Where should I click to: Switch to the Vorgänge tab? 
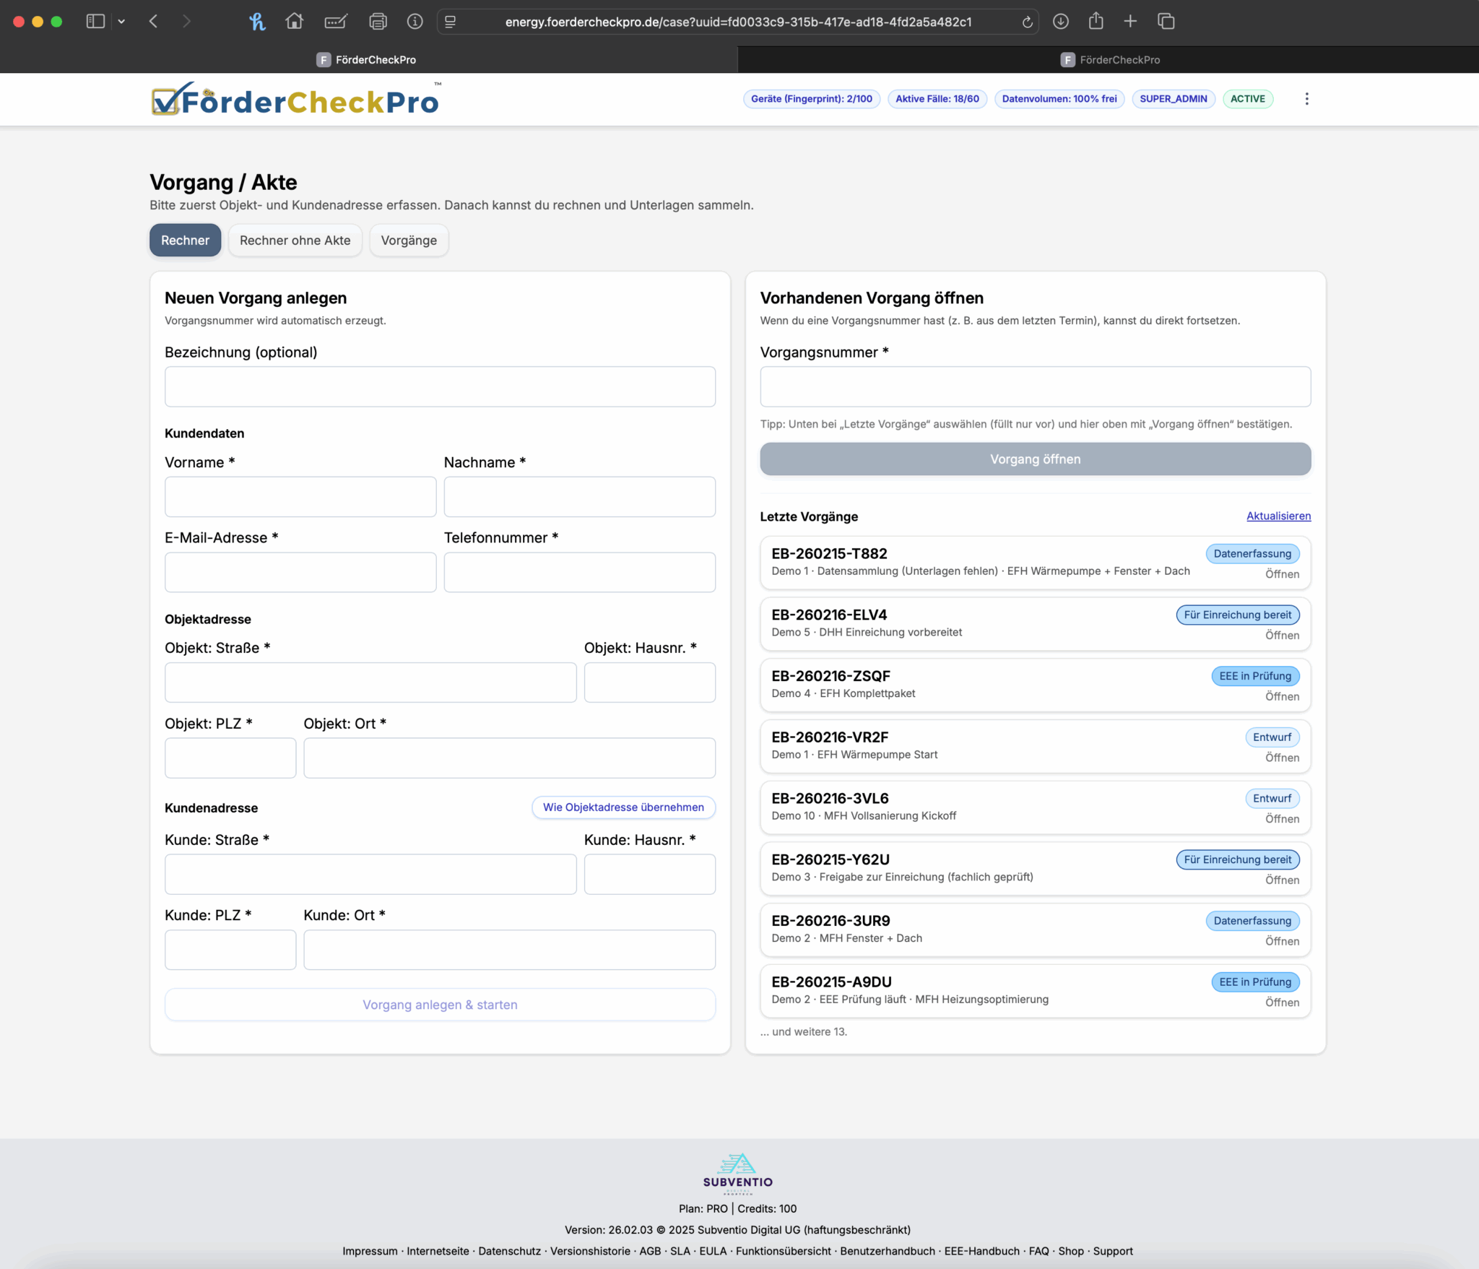(x=409, y=241)
